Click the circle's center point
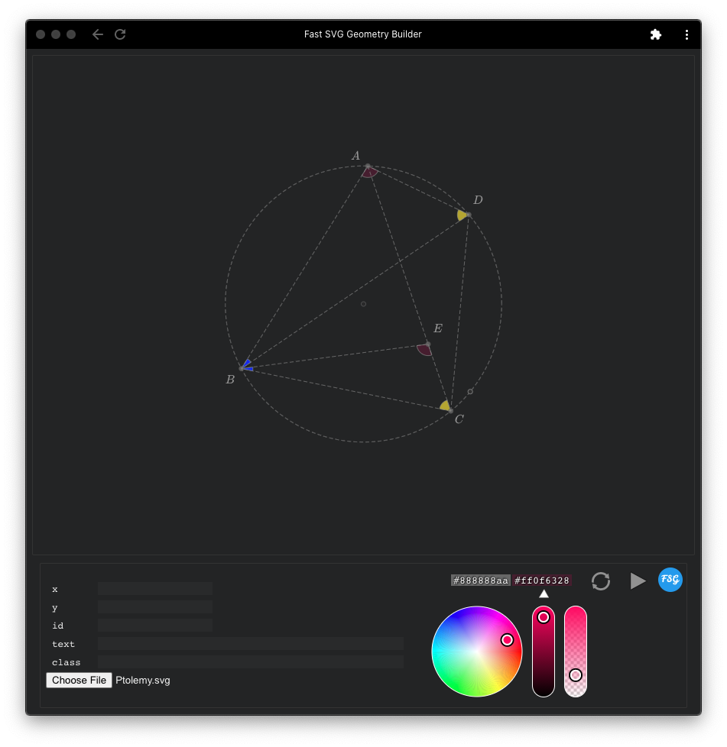 (363, 304)
